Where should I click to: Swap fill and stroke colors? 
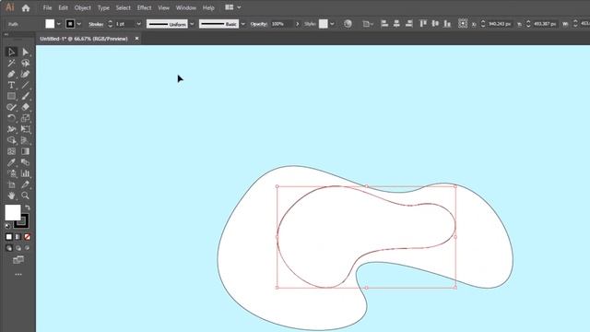(28, 207)
